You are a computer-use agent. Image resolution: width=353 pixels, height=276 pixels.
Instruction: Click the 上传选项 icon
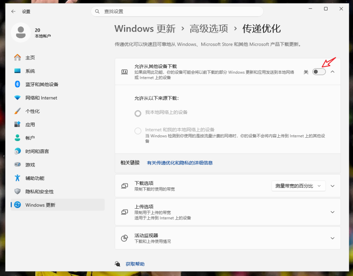click(x=124, y=212)
